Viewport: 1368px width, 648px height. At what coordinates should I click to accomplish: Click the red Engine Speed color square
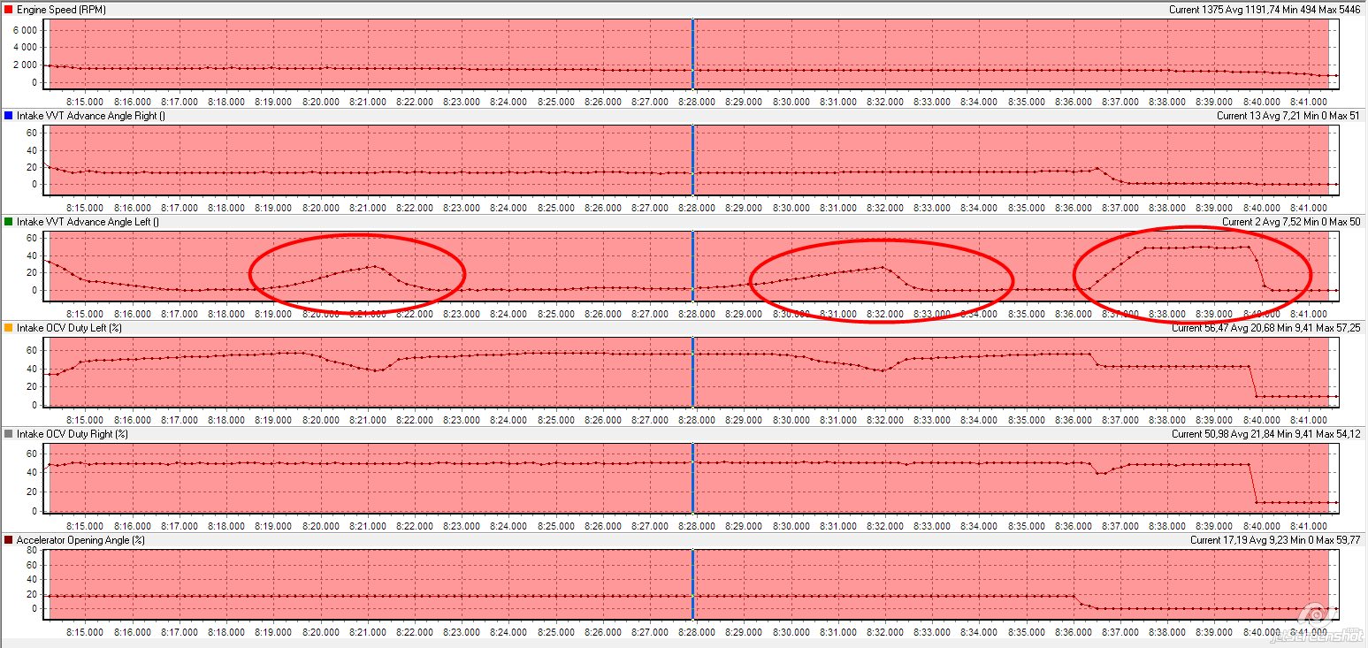point(9,10)
